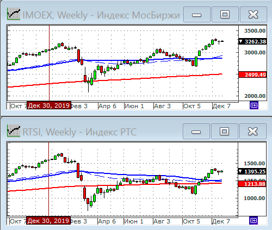Select the 1395.25 price label in RTSI

coord(252,171)
